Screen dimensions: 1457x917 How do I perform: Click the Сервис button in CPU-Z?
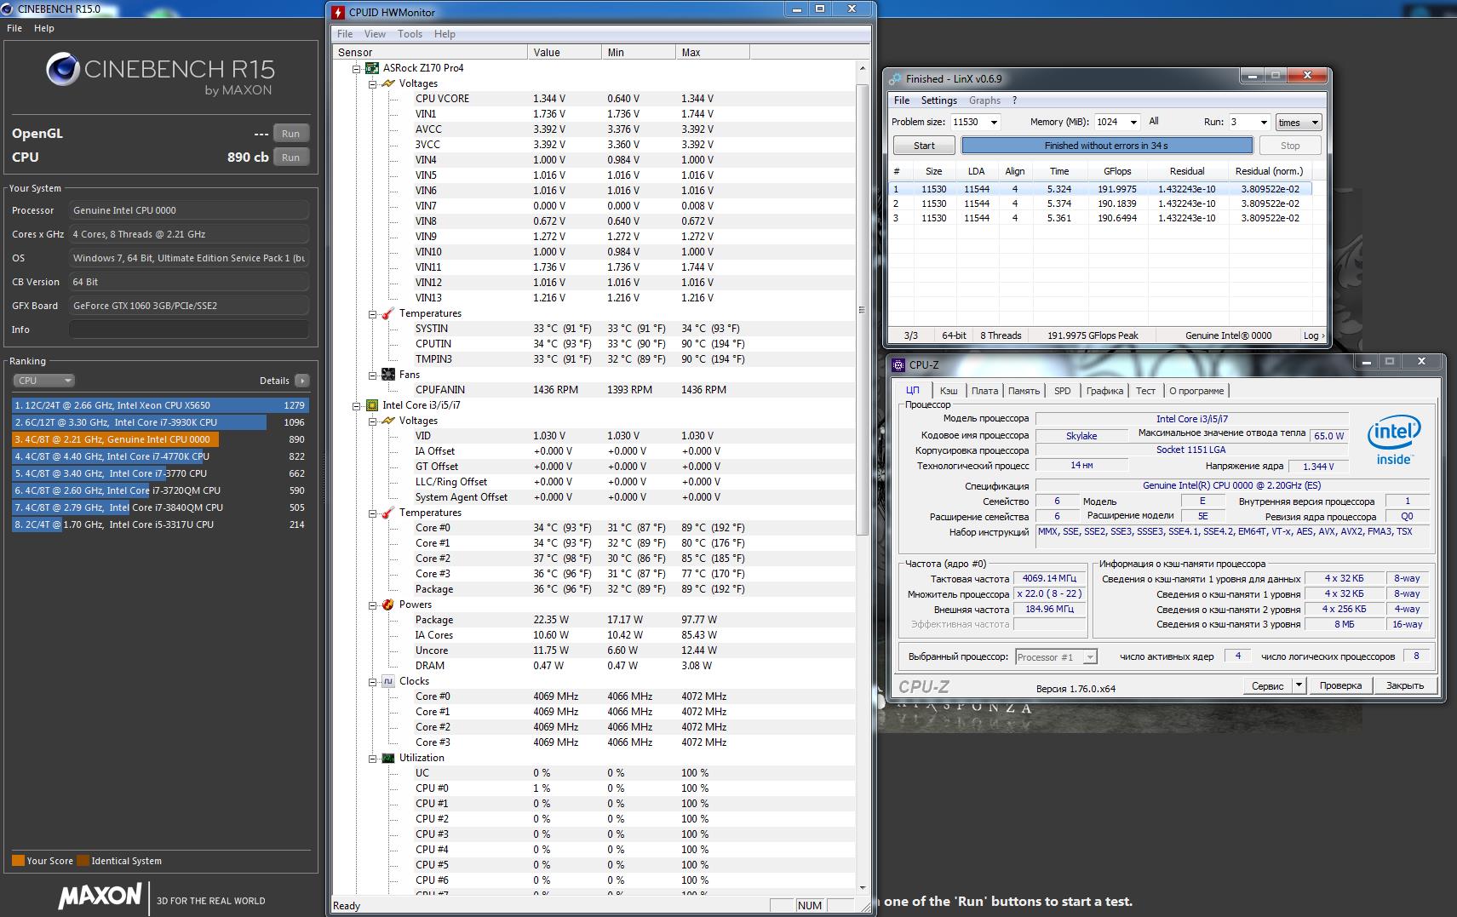[1267, 685]
